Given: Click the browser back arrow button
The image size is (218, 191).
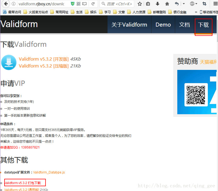Looking at the screenshot, I should point(6,4).
